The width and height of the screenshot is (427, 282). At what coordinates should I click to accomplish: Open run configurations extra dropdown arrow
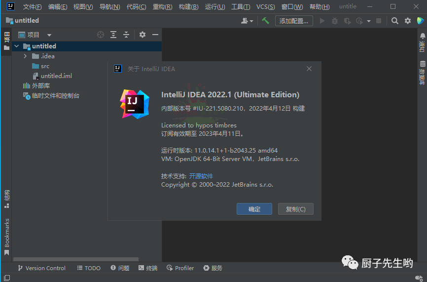click(369, 21)
